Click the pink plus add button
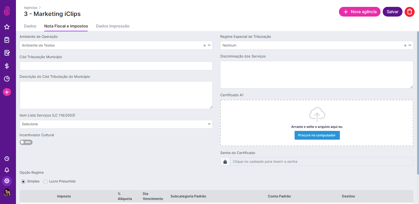 [7, 92]
